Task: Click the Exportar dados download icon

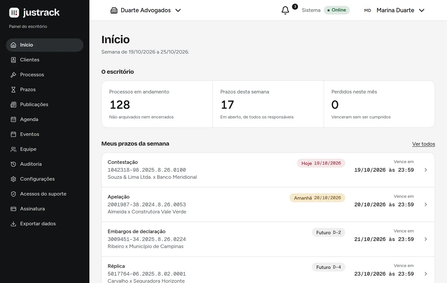Action: pos(13,224)
